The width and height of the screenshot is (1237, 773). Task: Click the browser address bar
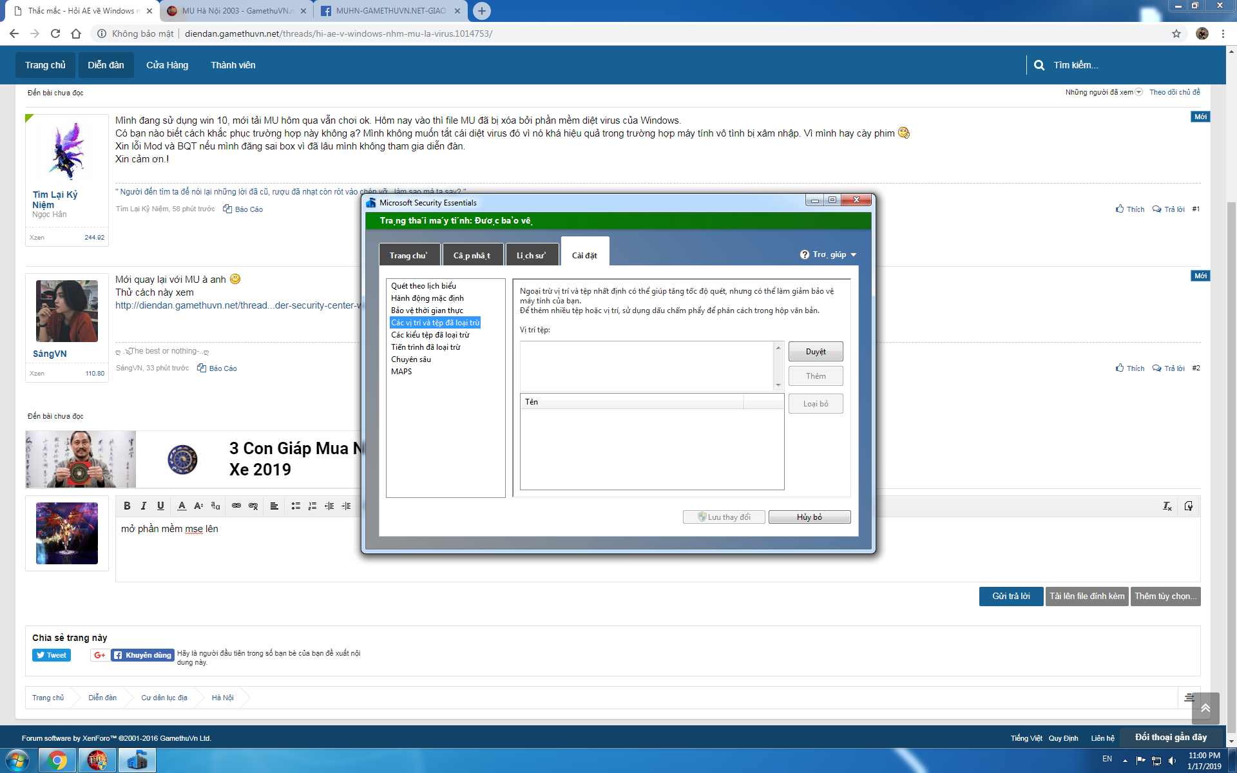tap(631, 33)
